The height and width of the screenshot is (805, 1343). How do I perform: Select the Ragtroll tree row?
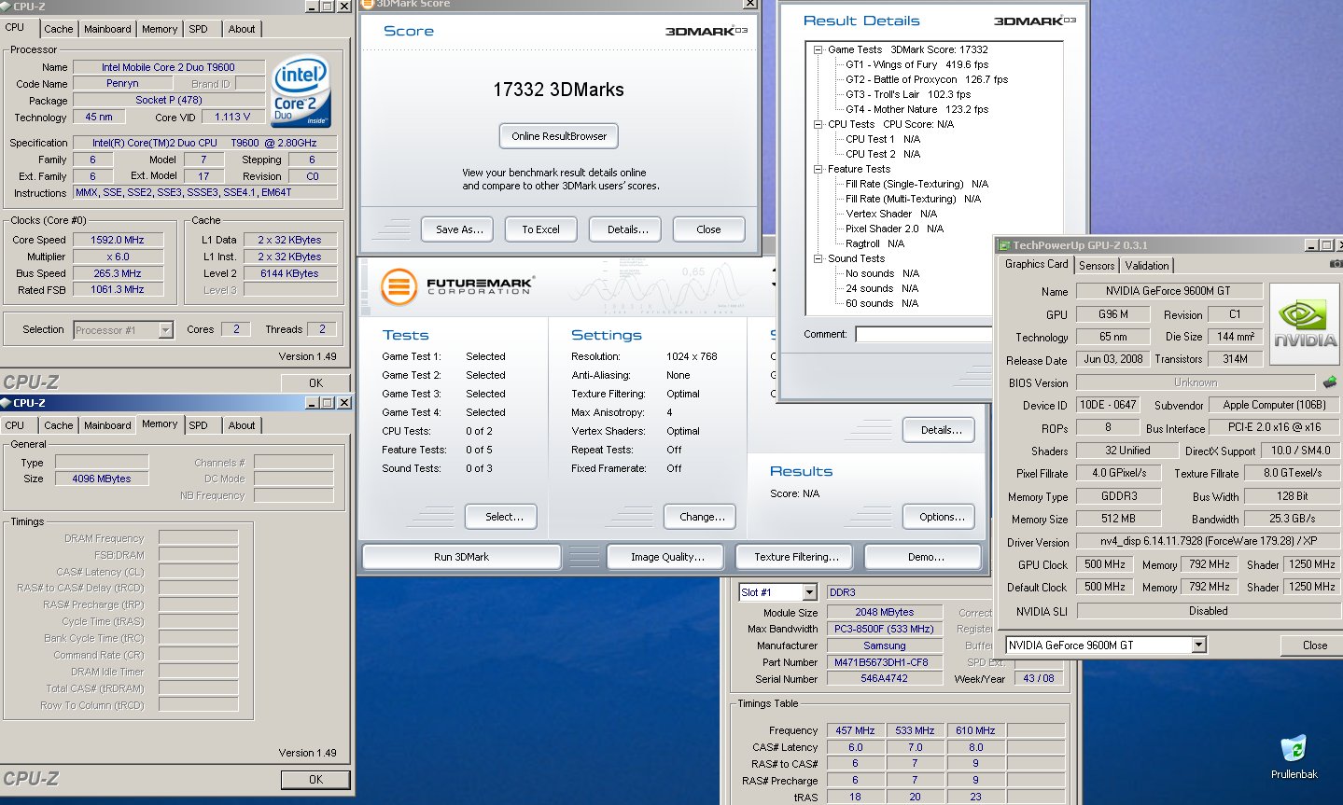tap(874, 243)
